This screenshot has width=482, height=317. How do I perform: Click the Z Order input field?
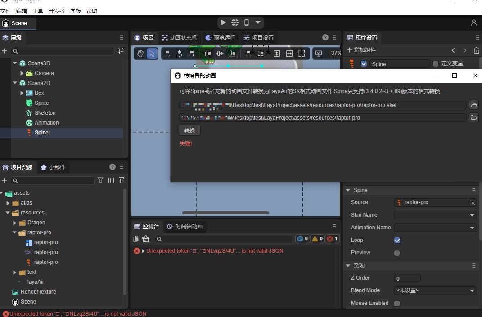tap(407, 278)
